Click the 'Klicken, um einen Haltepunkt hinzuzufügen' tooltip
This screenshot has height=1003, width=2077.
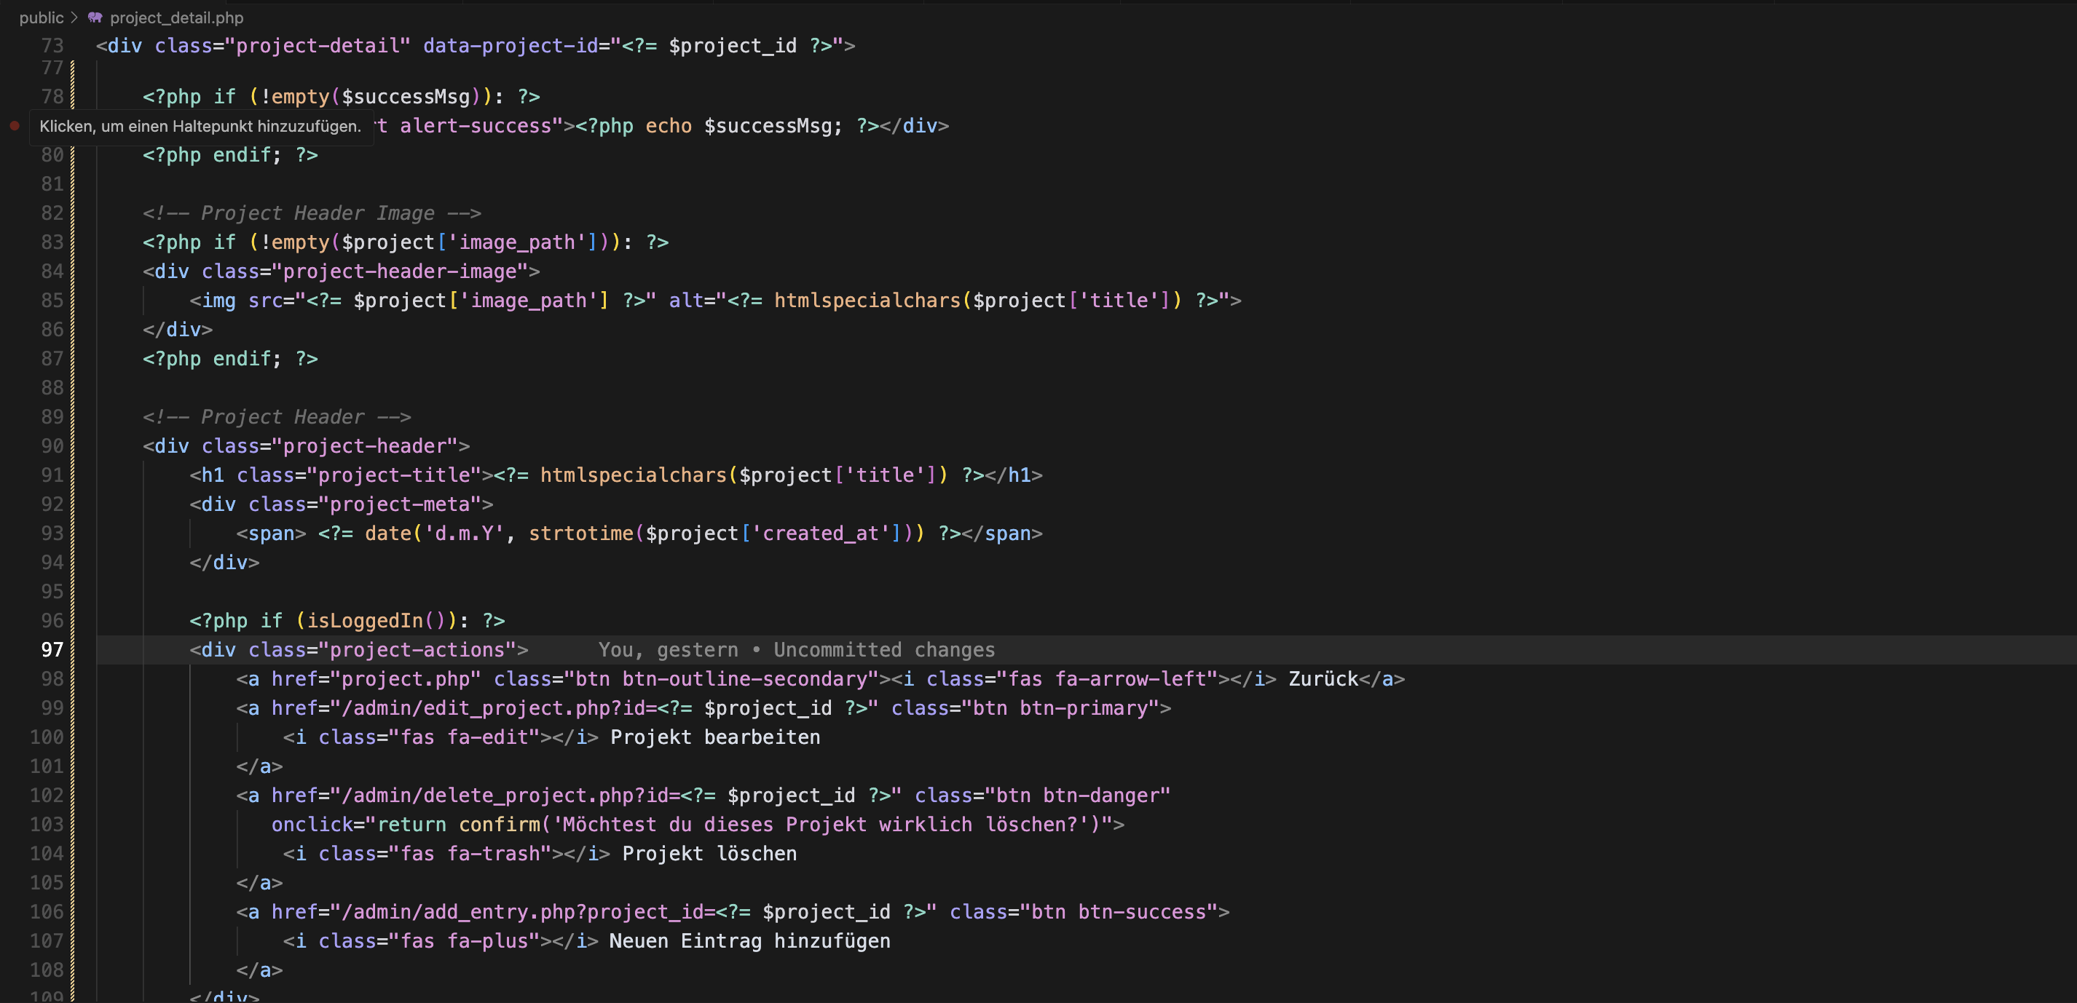(201, 127)
